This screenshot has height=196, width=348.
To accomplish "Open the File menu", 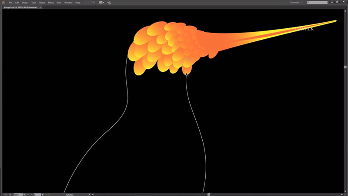I will pos(10,3).
